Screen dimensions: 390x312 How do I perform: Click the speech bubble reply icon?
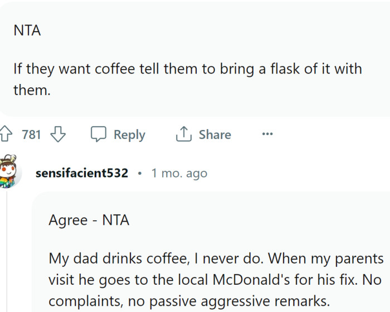(x=99, y=134)
